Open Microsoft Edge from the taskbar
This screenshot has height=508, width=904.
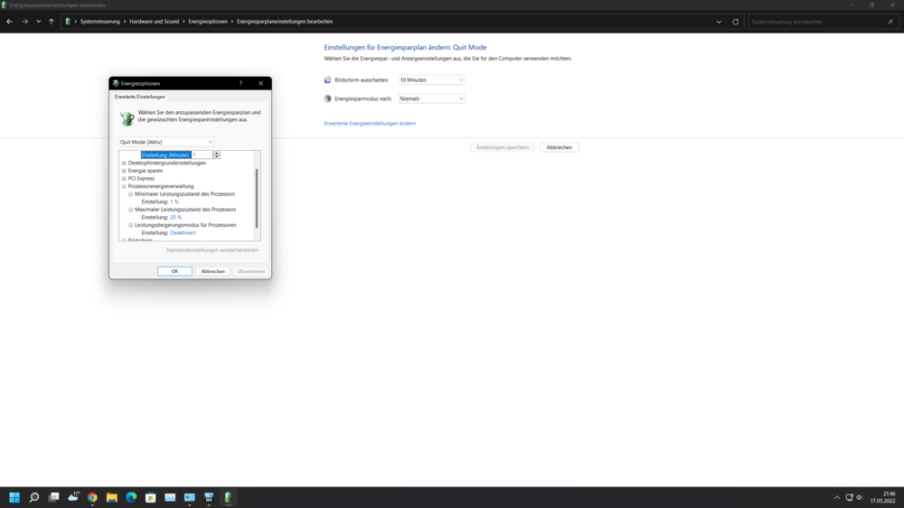coord(131,497)
